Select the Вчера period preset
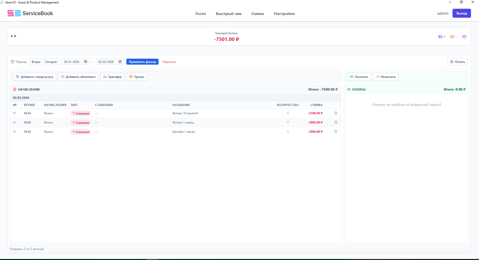 pos(36,62)
